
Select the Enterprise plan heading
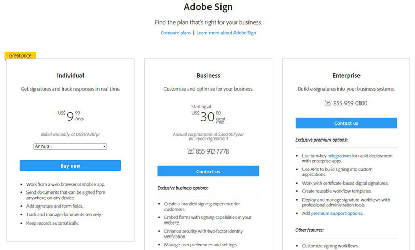[x=346, y=75]
